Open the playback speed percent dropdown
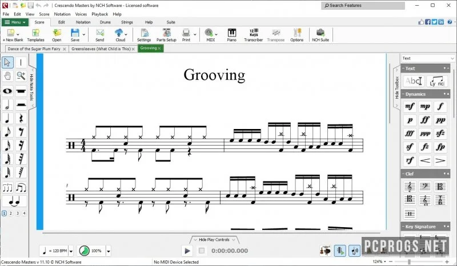 click(108, 251)
